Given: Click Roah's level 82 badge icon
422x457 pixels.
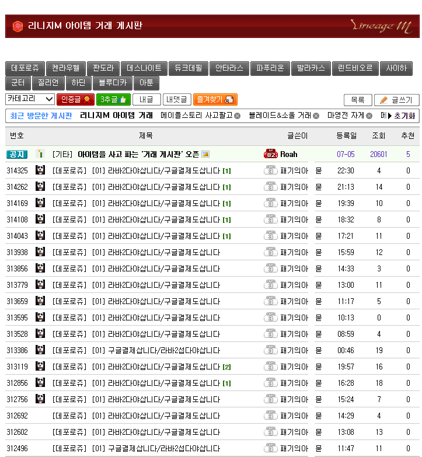Looking at the screenshot, I should click(271, 154).
